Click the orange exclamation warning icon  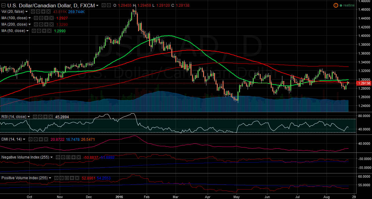[336, 5]
